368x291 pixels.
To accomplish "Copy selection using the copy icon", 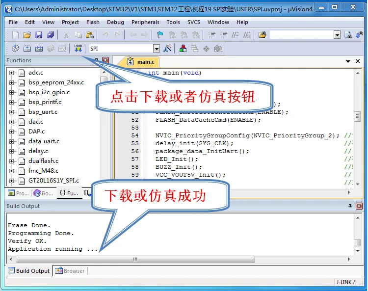I will click(78, 35).
